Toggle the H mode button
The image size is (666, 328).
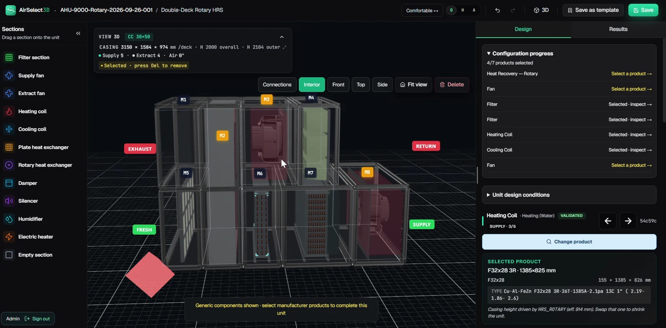(462, 10)
